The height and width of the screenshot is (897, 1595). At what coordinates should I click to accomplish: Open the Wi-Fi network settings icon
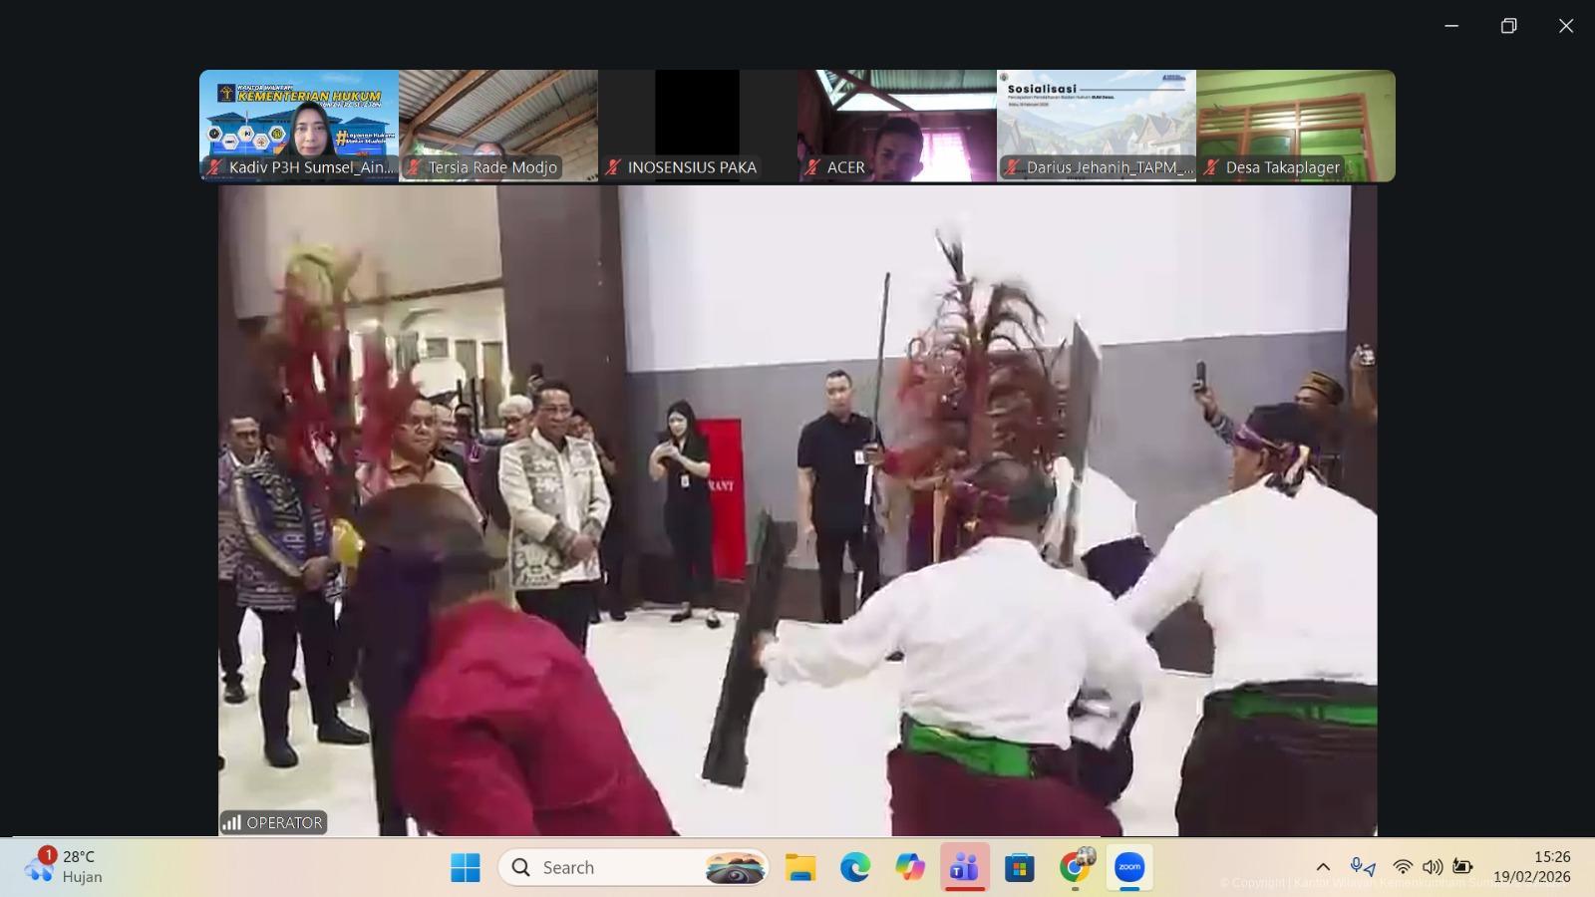click(1403, 867)
